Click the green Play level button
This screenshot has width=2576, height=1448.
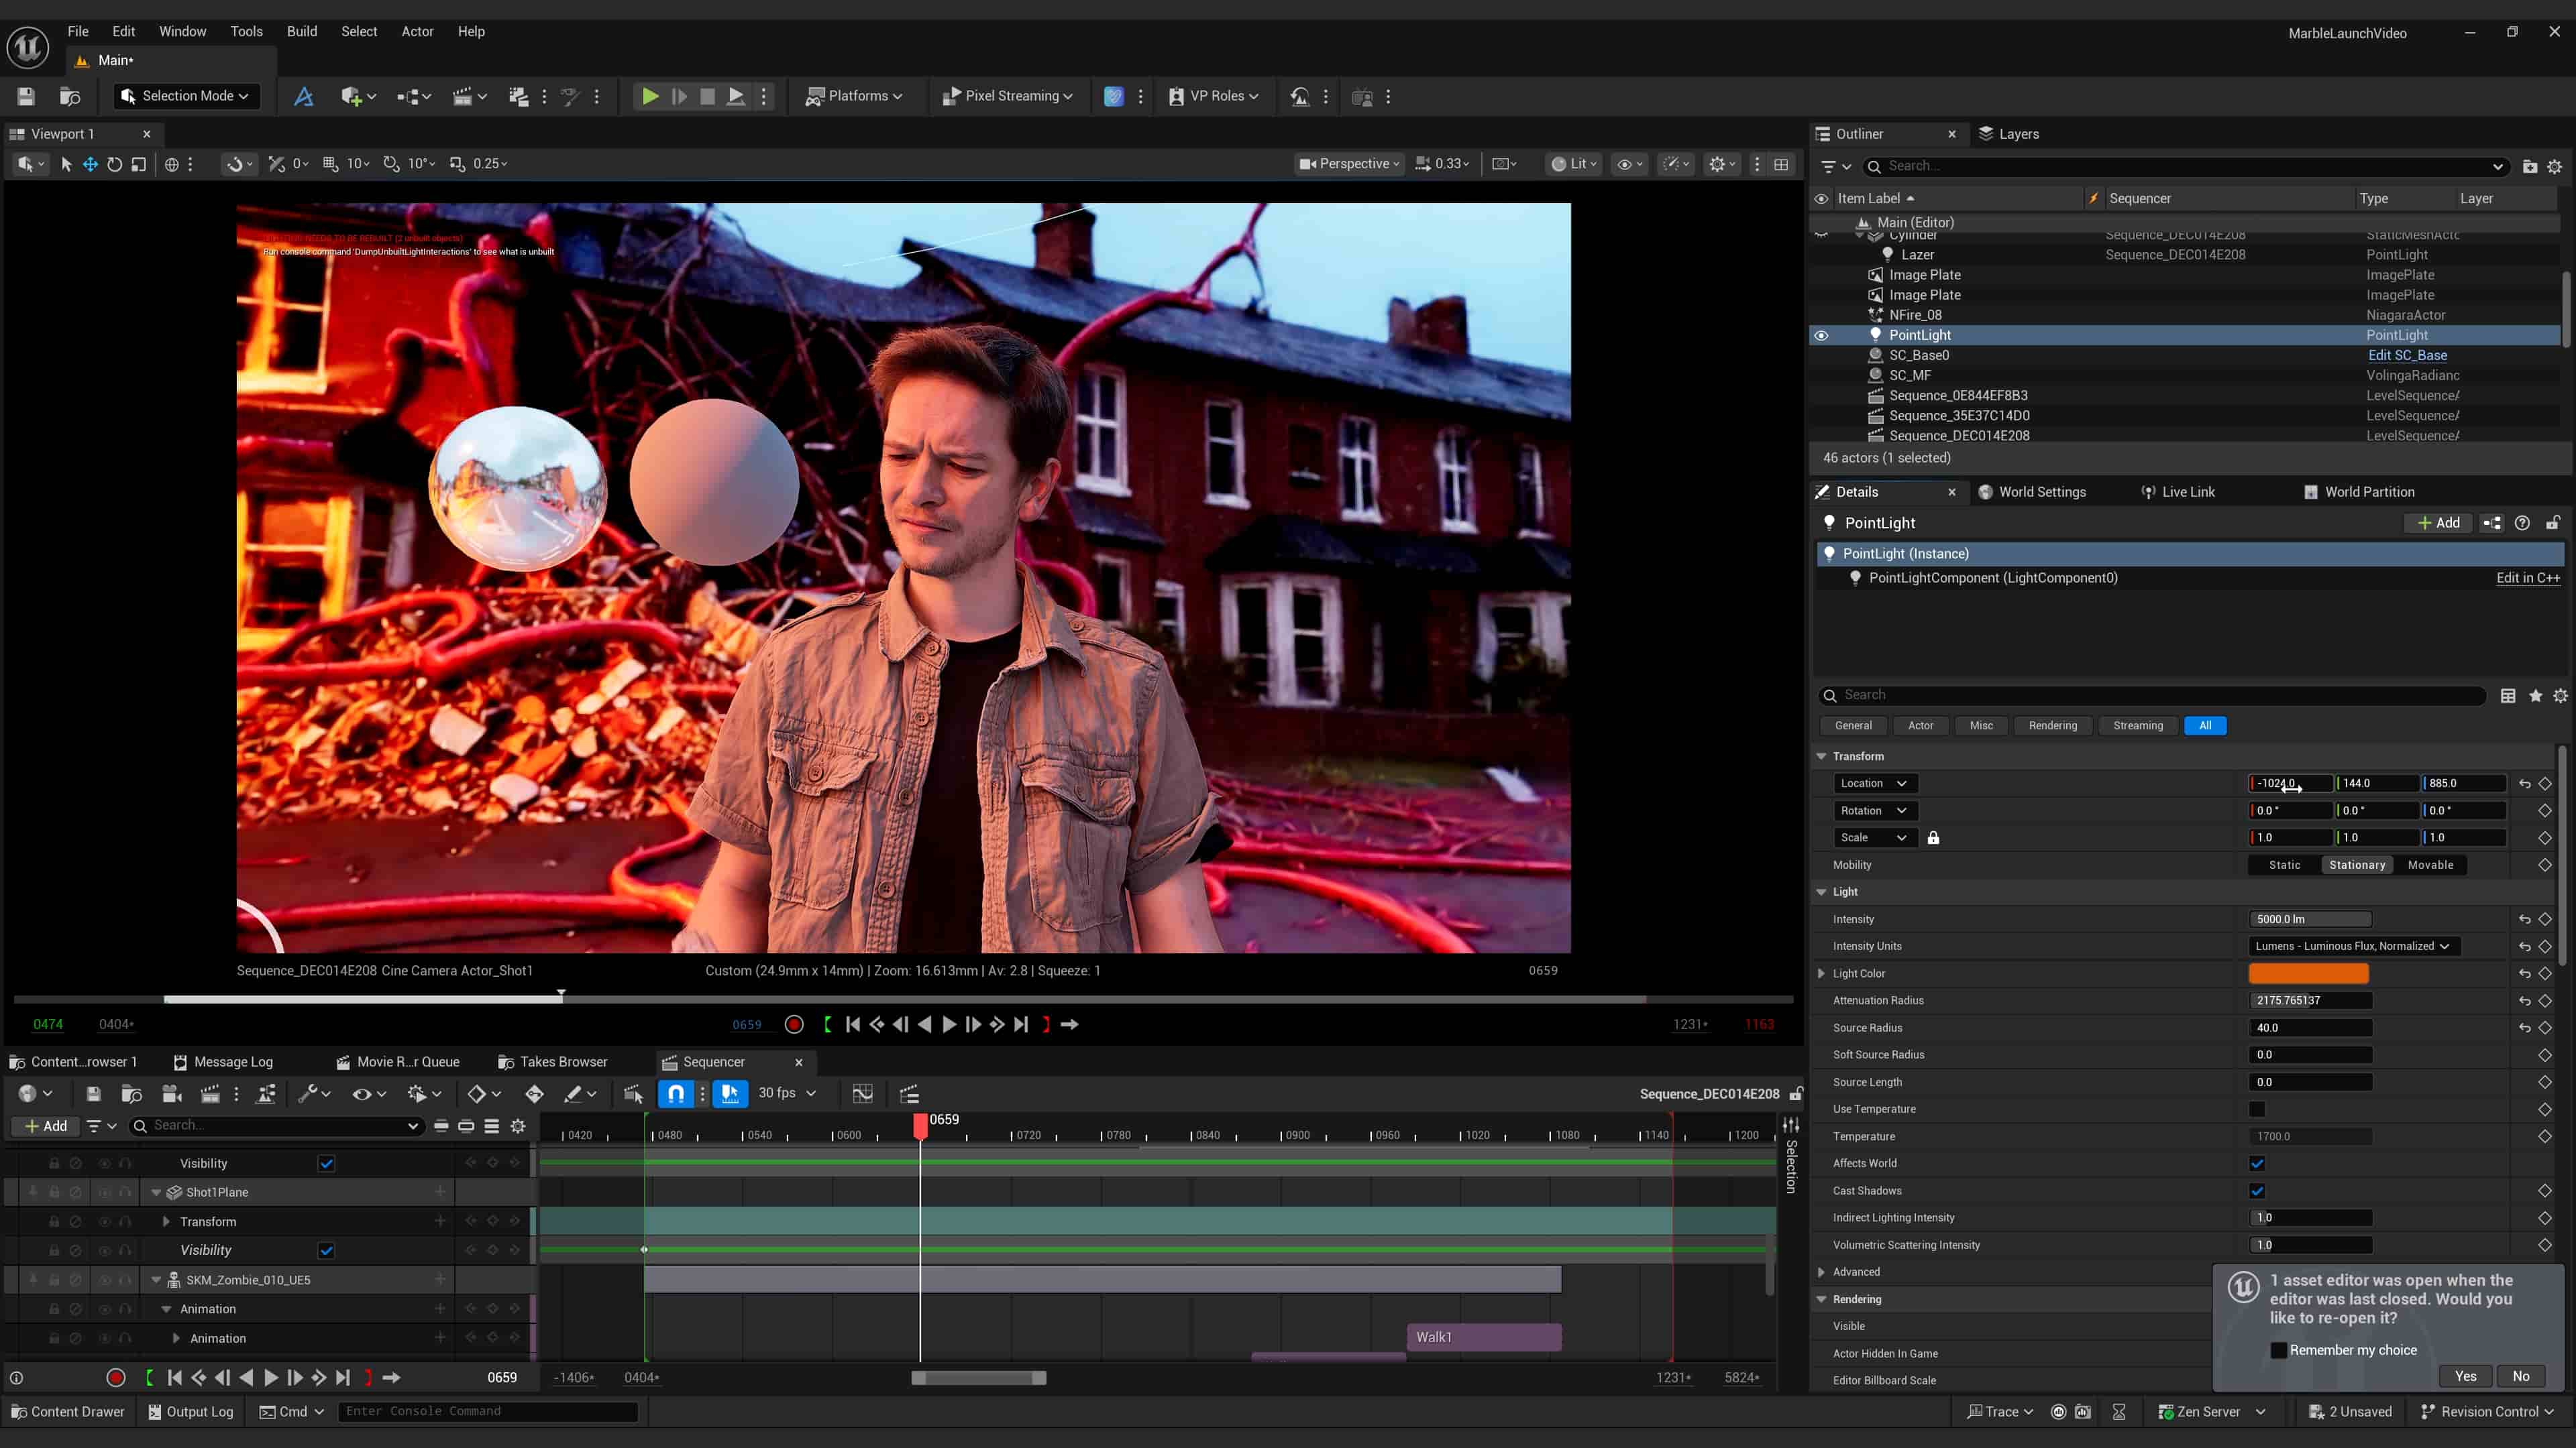[650, 96]
